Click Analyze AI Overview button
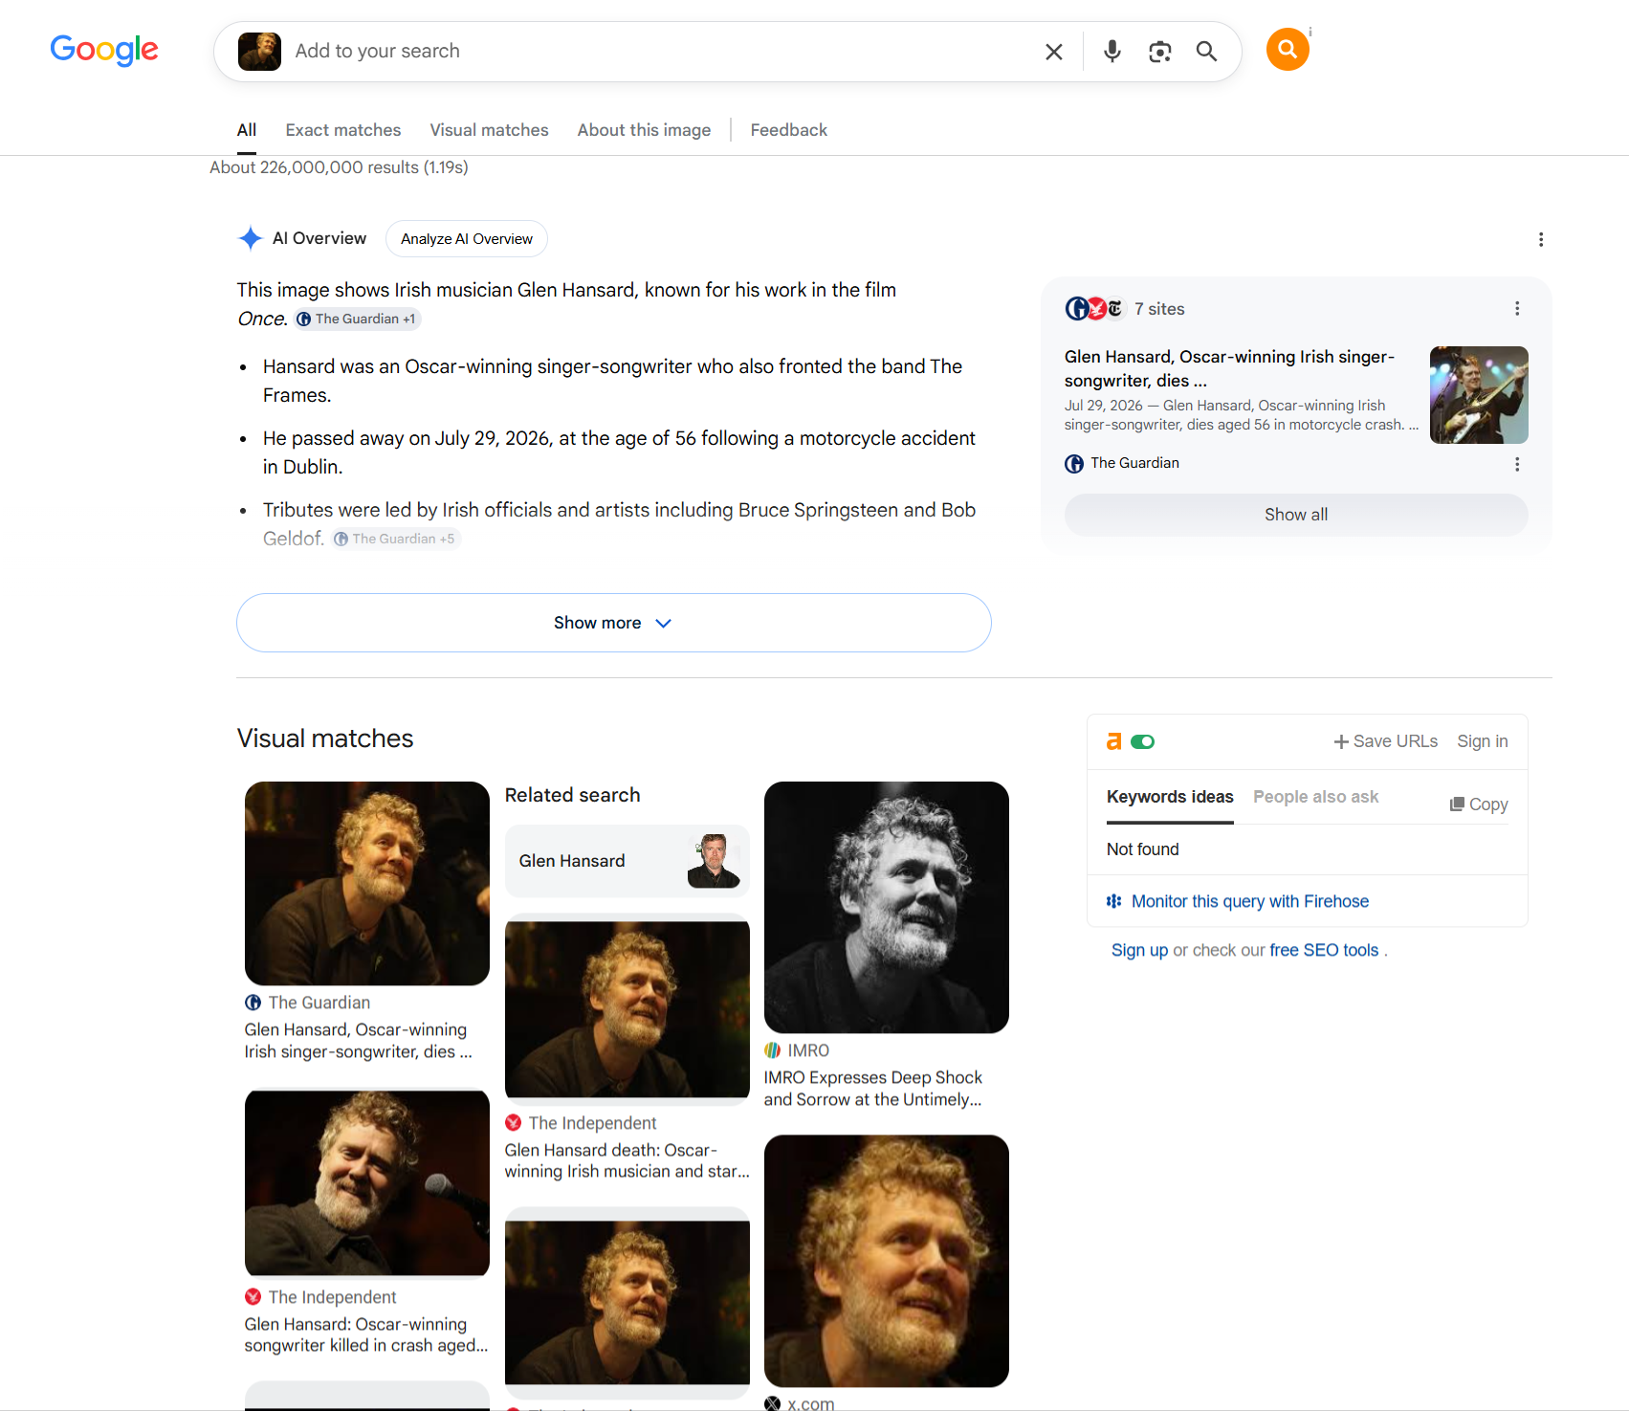 [467, 239]
